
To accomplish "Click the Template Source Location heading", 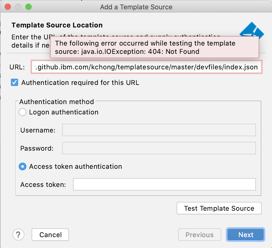I will coord(57,25).
